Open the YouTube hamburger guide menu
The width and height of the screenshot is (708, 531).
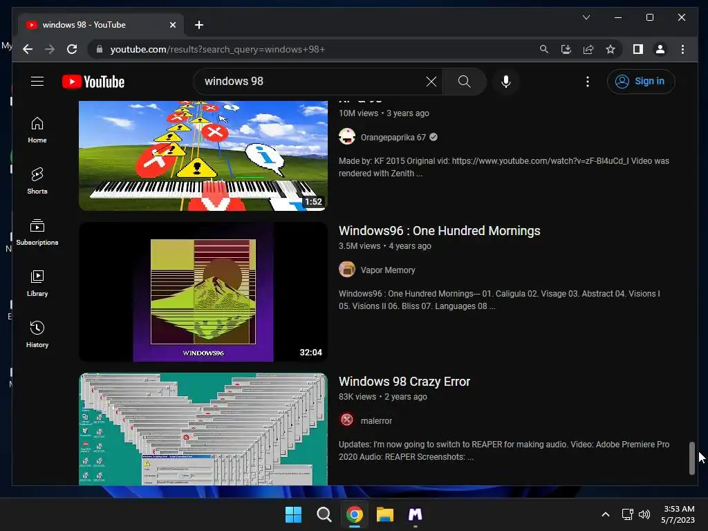tap(37, 82)
